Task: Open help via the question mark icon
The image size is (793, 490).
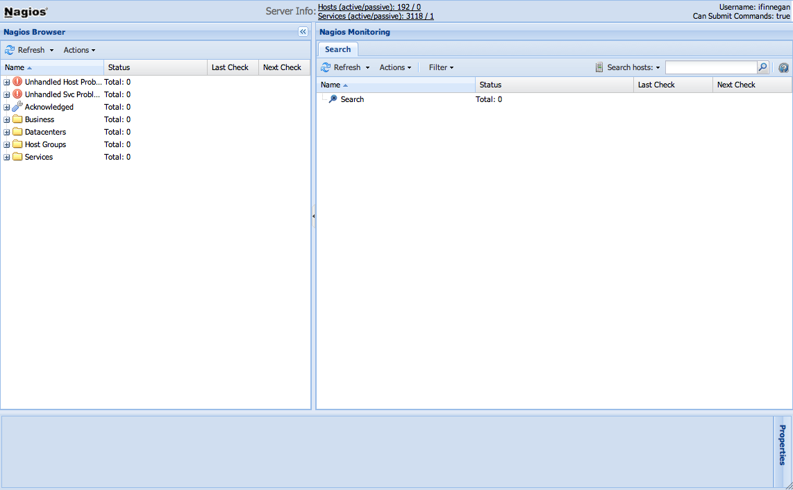Action: pos(783,68)
